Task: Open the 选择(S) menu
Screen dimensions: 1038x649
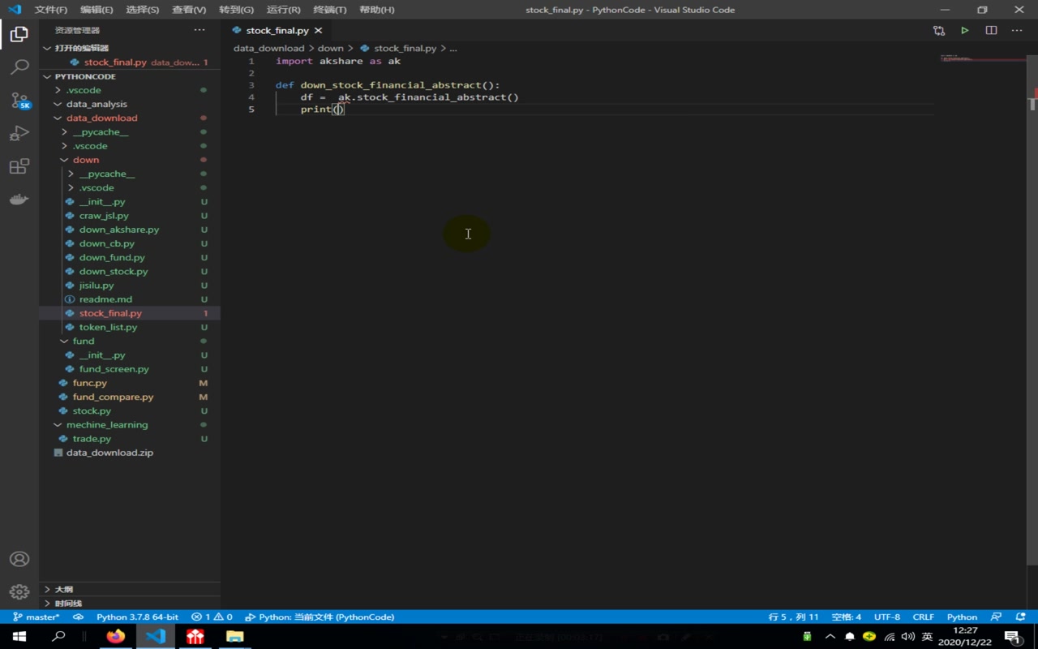Action: 143,10
